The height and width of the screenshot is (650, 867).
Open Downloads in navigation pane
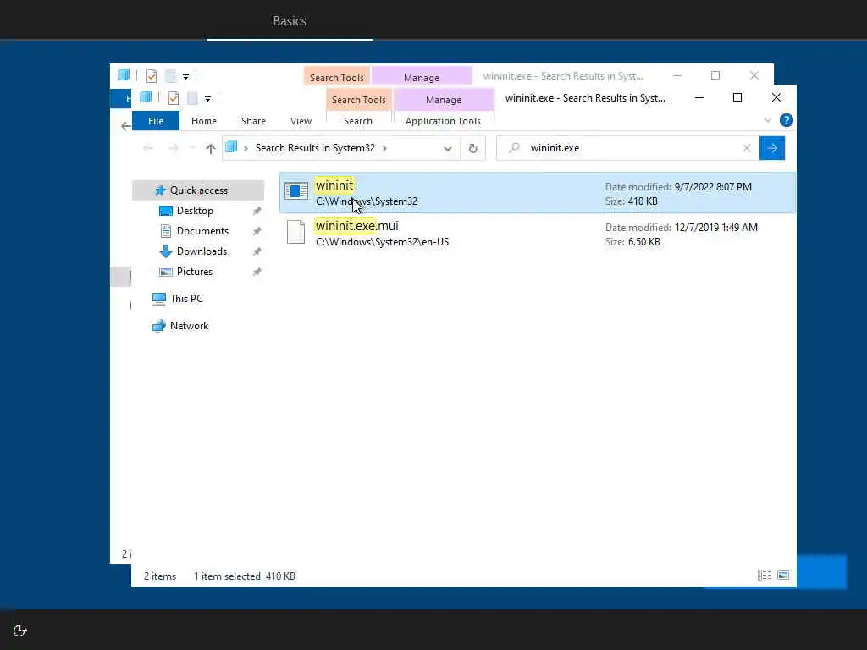202,251
